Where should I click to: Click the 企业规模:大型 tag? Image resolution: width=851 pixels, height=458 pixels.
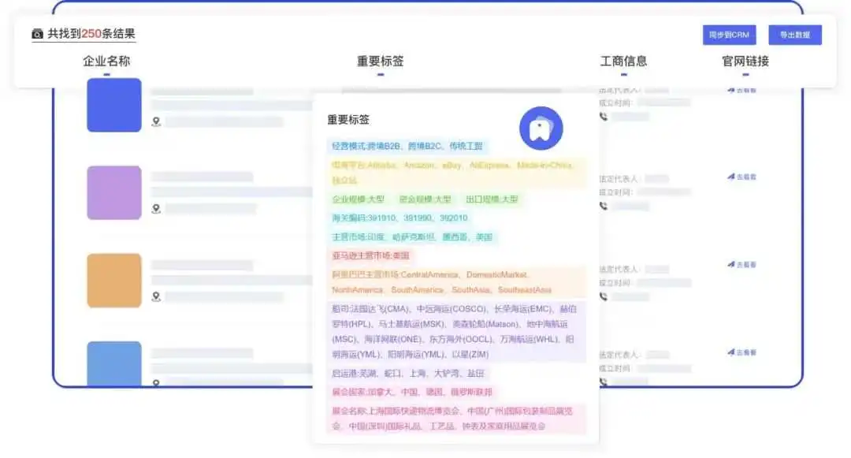point(359,199)
